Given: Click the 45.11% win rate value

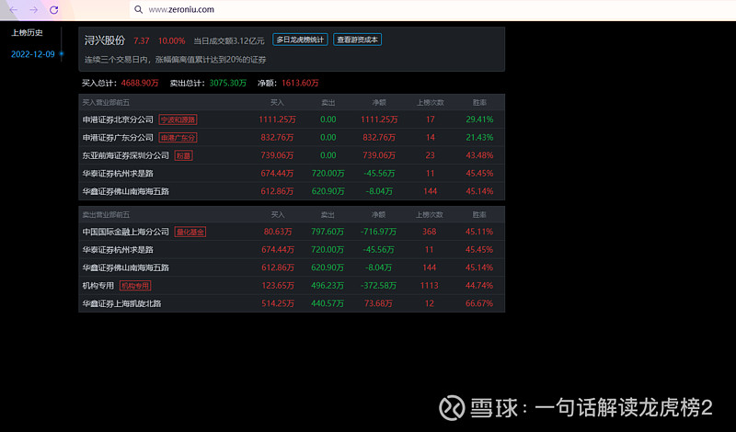Looking at the screenshot, I should (479, 232).
